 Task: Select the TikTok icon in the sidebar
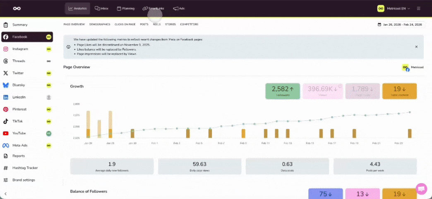[6, 121]
